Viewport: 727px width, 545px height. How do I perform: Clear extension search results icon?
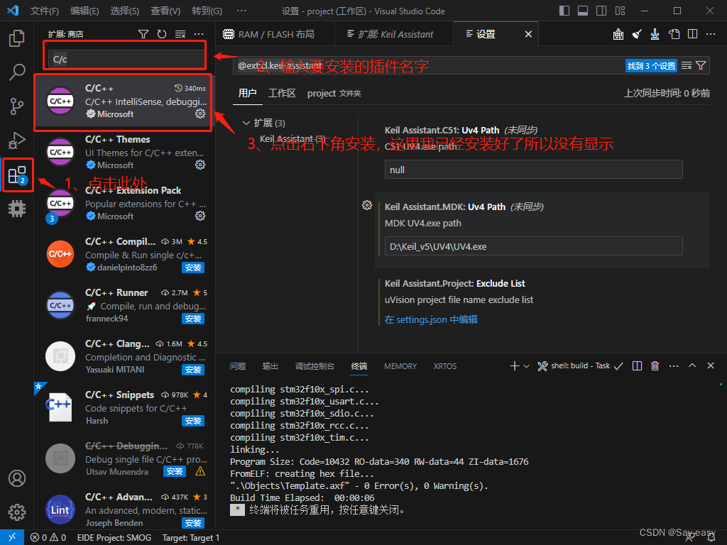[x=180, y=34]
